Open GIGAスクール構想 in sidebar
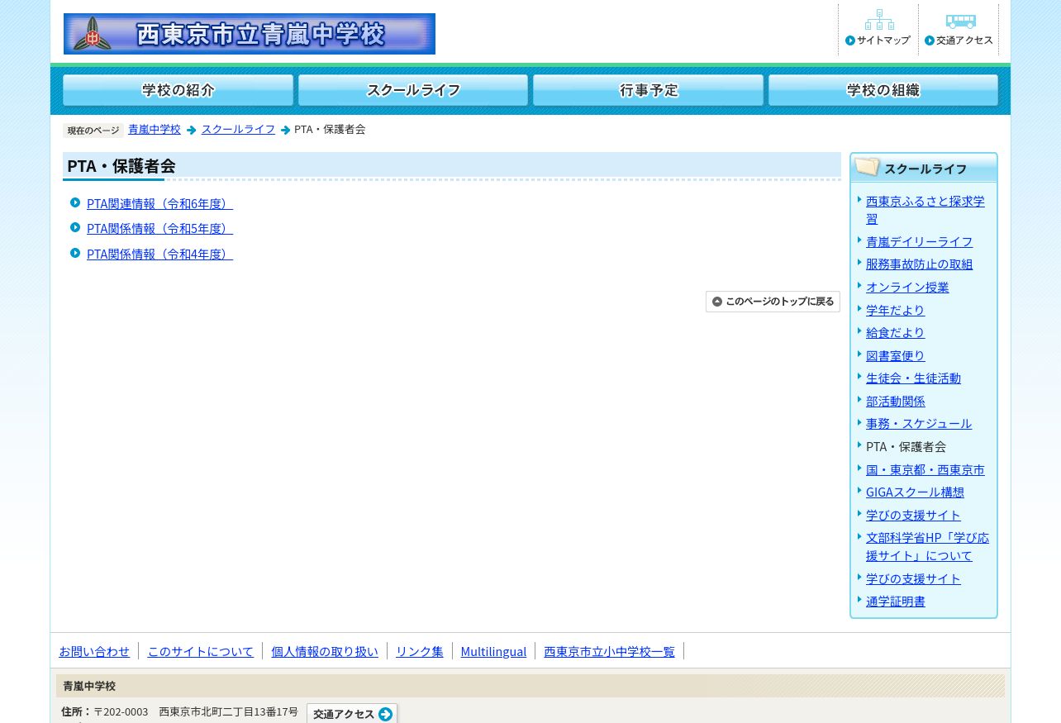 pyautogui.click(x=915, y=492)
